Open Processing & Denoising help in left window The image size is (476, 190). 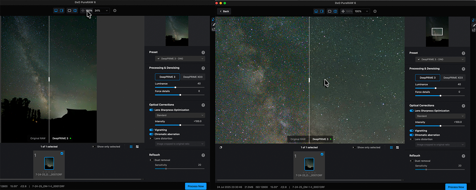point(203,68)
